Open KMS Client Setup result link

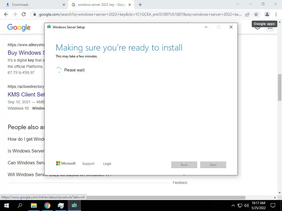(x=26, y=95)
